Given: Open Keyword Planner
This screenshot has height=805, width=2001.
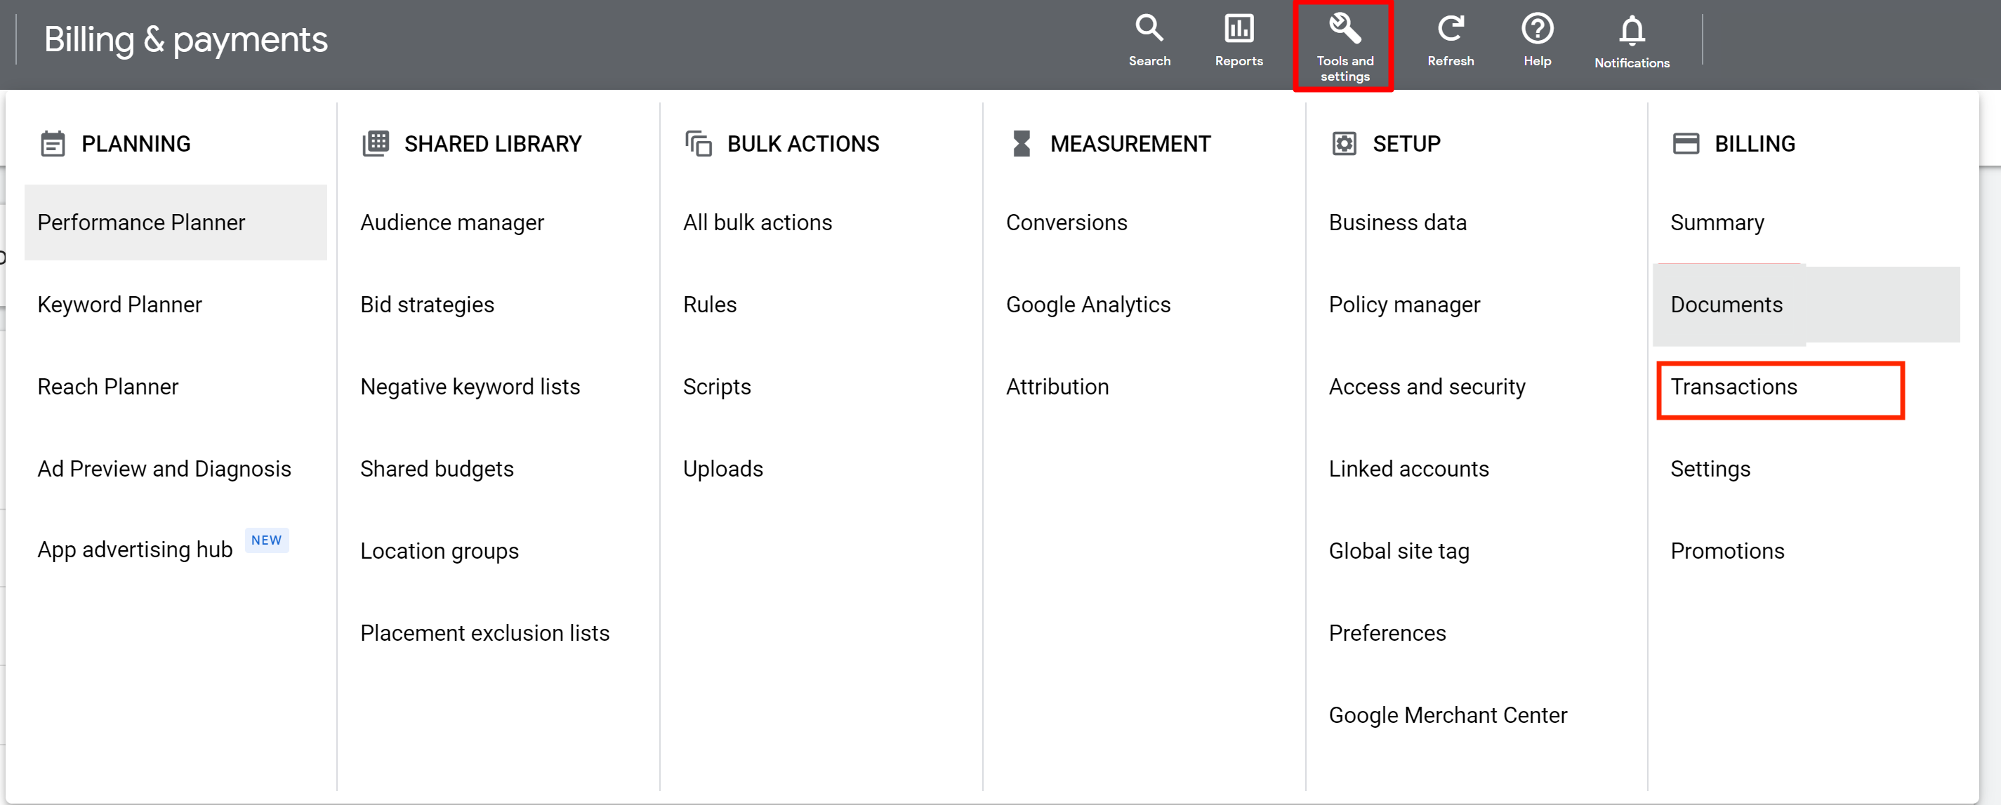Looking at the screenshot, I should pos(119,305).
